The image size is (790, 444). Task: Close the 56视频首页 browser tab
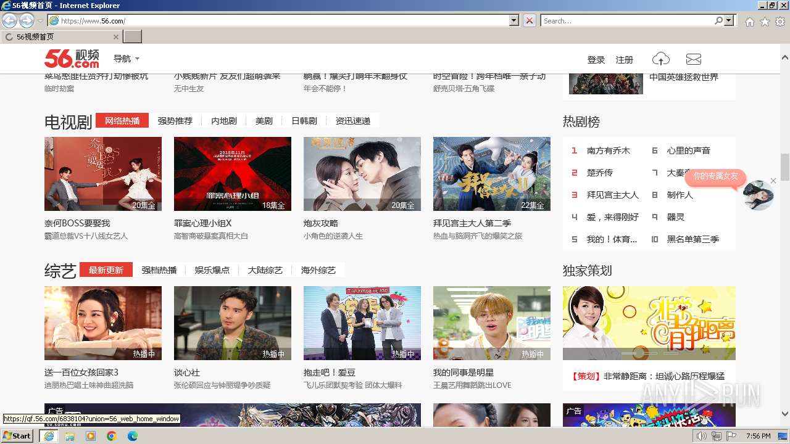pyautogui.click(x=116, y=37)
